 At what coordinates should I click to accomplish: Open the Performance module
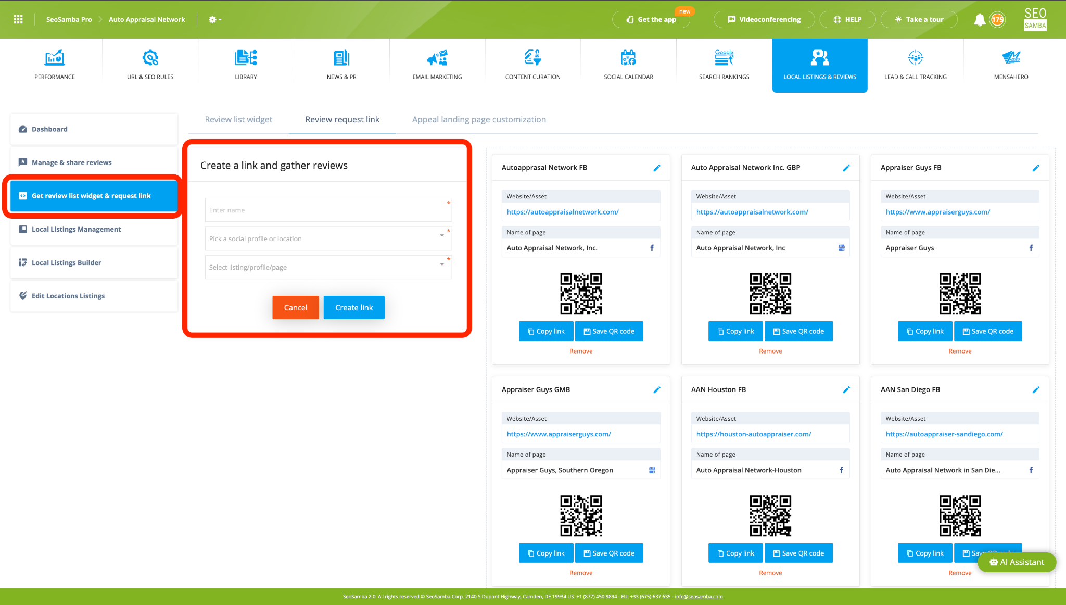point(55,65)
